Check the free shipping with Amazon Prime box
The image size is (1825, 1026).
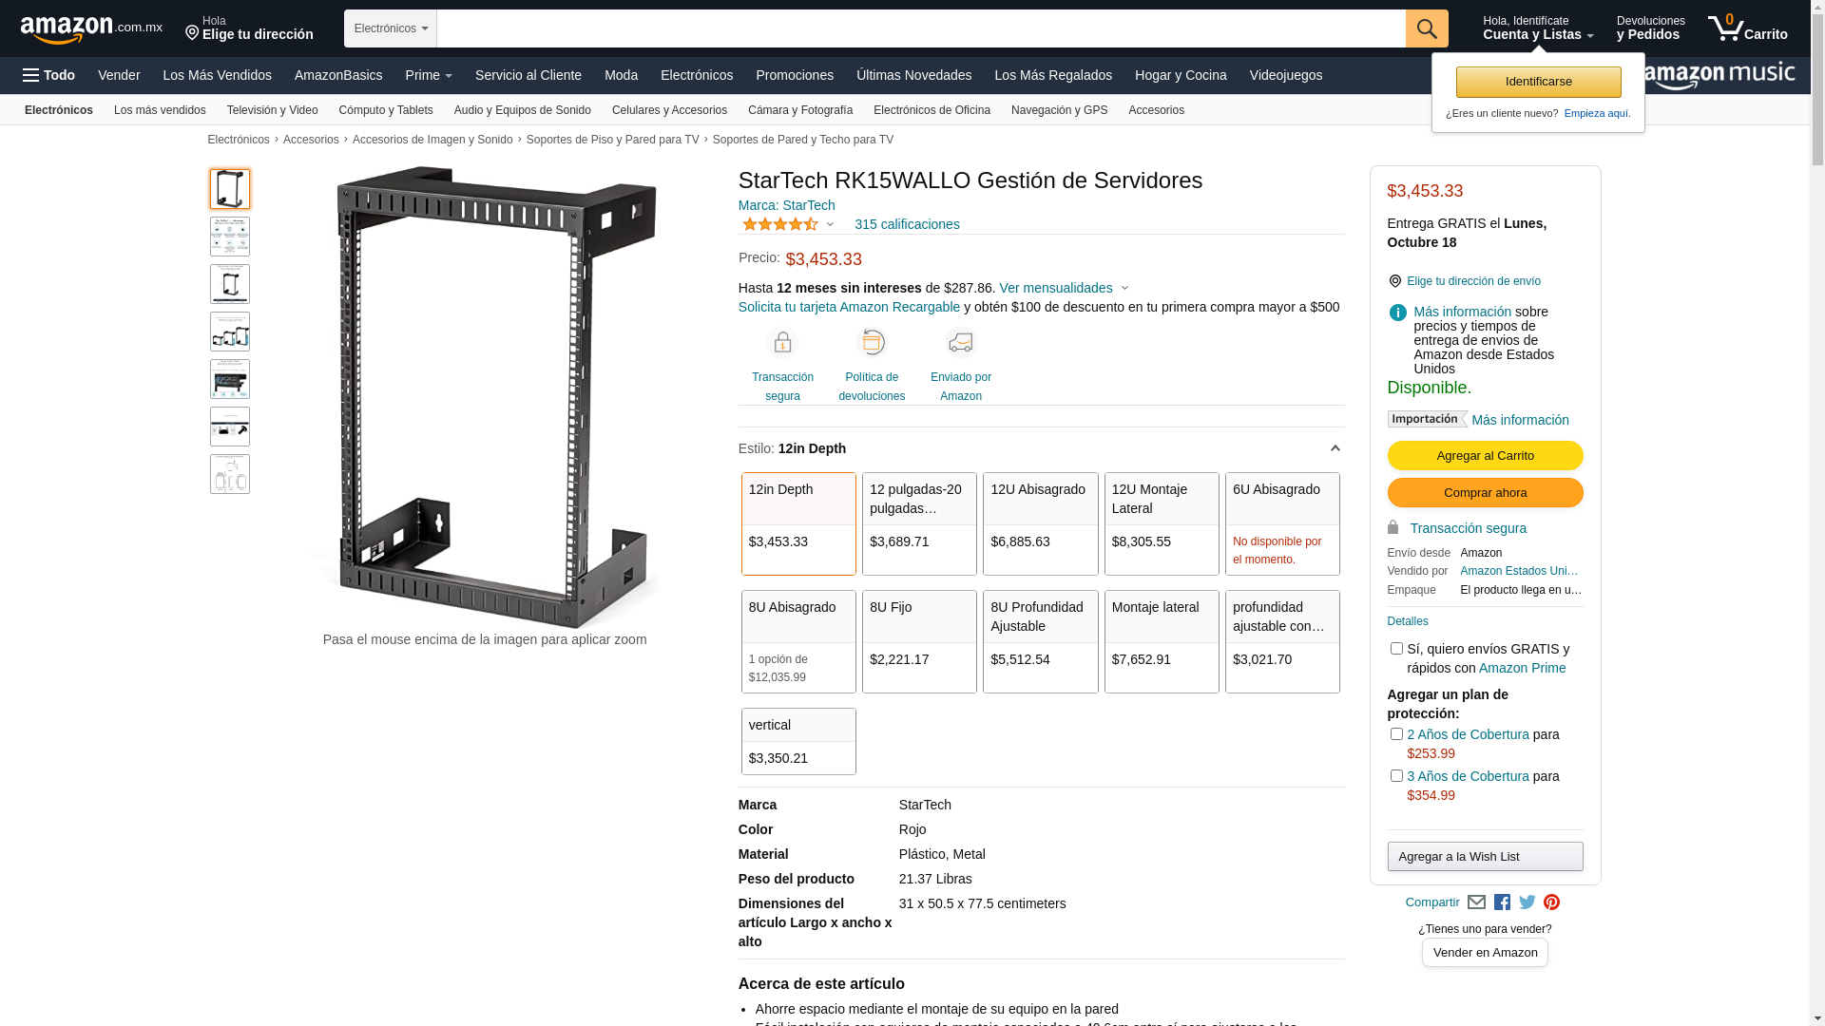[1396, 649]
